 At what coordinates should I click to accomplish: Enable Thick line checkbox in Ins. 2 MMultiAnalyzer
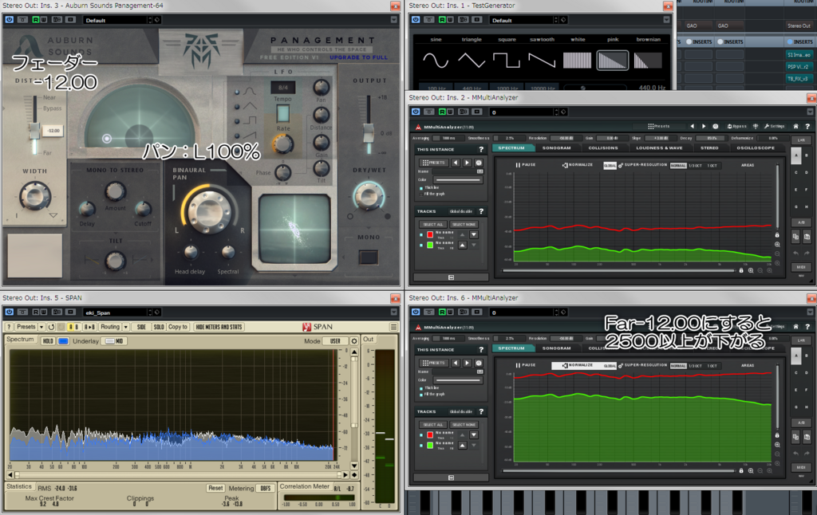[421, 187]
